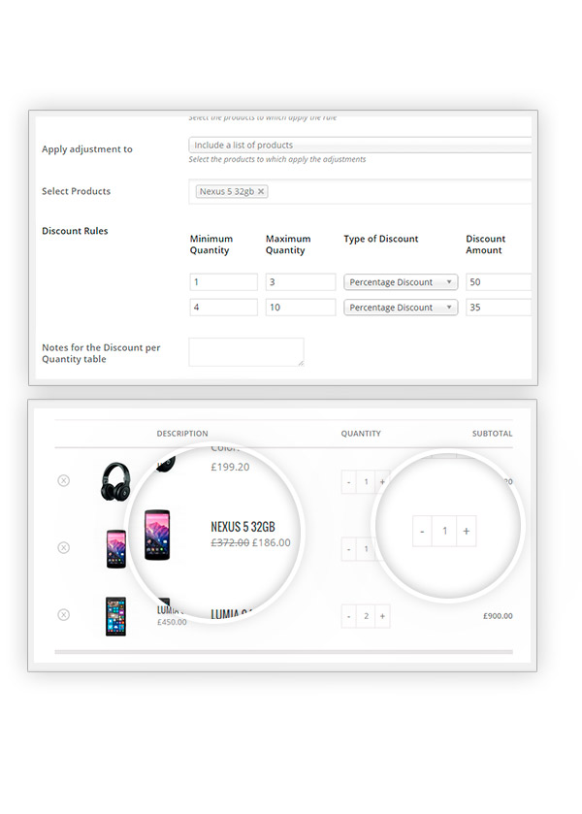582x814 pixels.
Task: Edit Maximum Quantity field showing 3
Action: pos(301,282)
